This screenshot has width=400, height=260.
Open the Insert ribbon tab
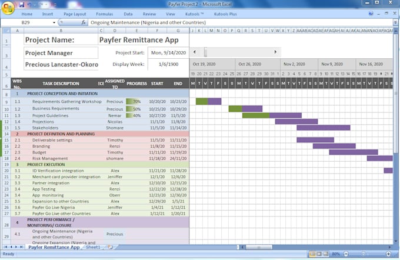click(48, 14)
